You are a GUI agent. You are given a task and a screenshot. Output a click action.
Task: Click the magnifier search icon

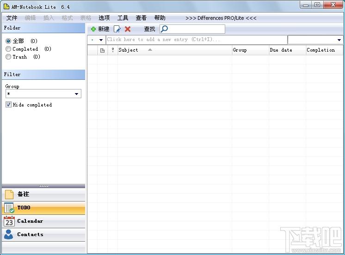(x=164, y=29)
